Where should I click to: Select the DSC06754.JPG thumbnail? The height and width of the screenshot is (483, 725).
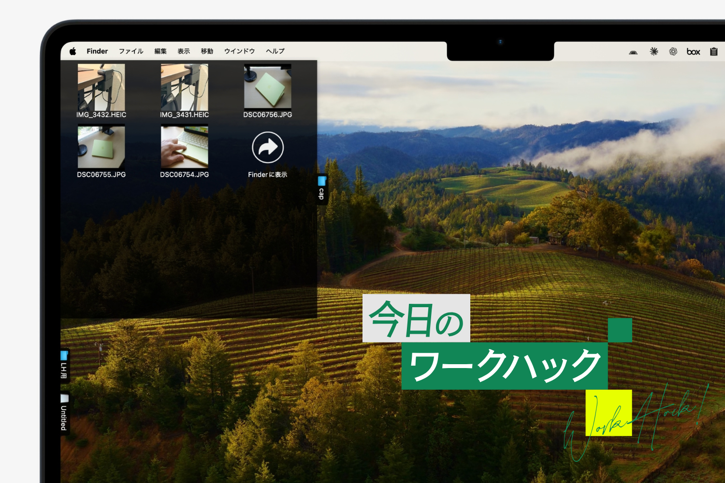point(185,146)
